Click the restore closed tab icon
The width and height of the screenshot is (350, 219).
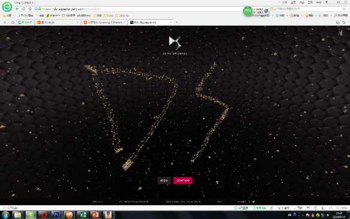(344, 23)
